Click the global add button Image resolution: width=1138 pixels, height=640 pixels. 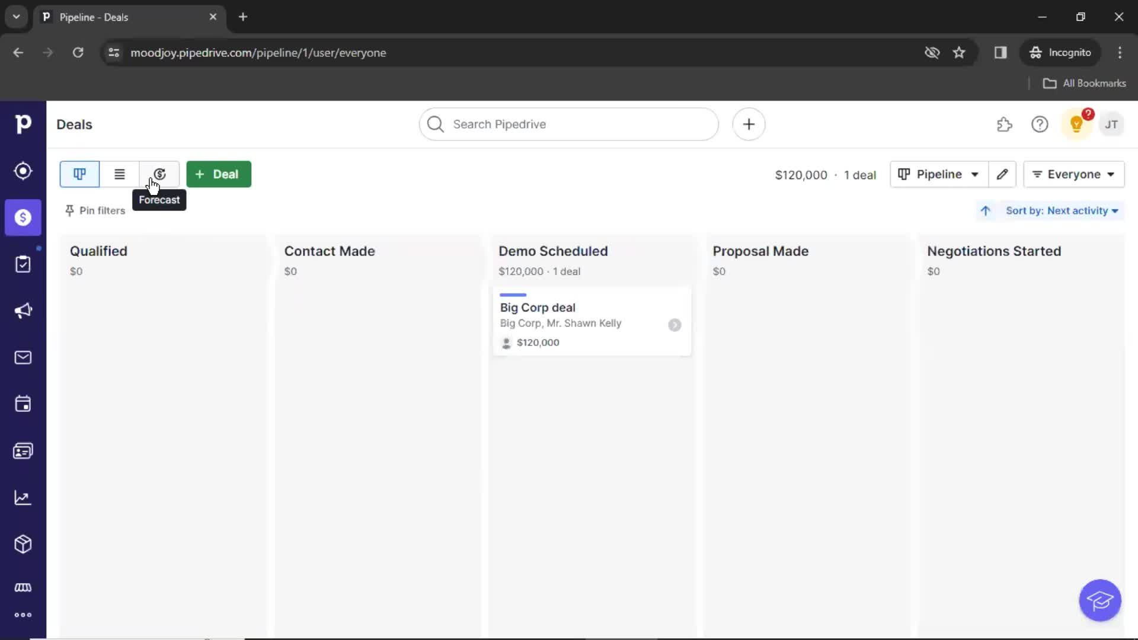748,124
